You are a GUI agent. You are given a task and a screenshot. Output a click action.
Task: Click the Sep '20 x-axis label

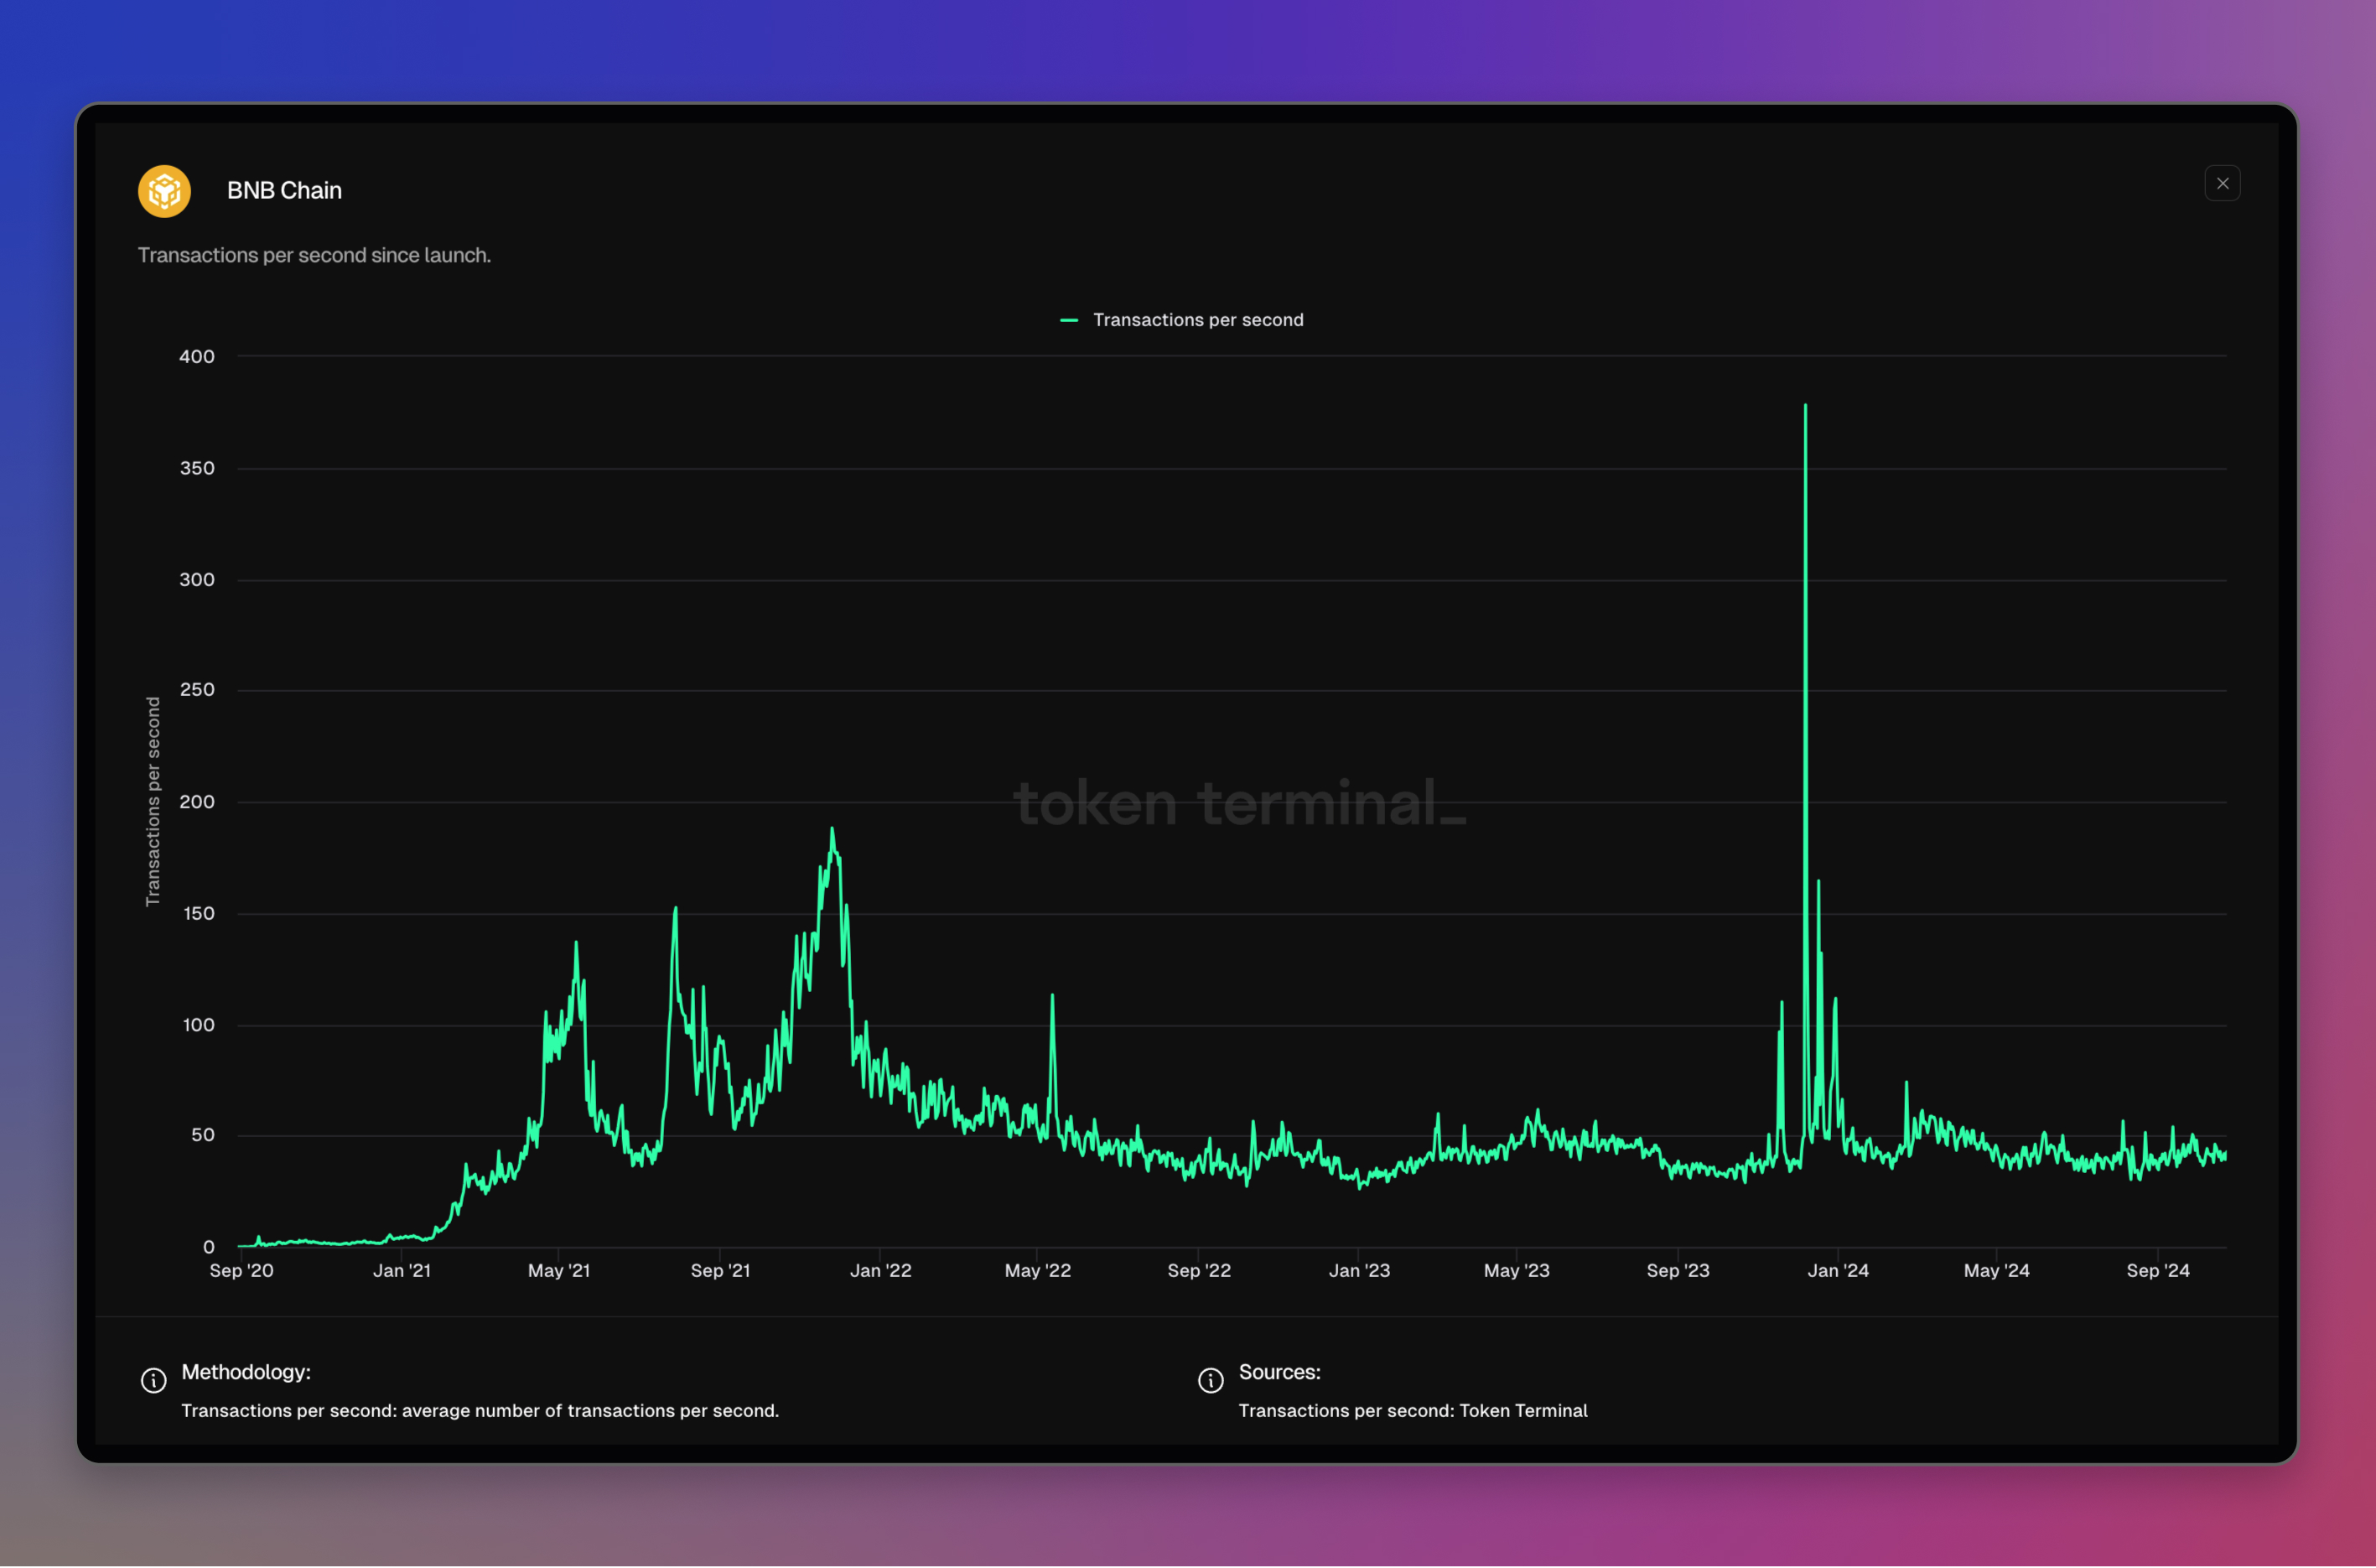tap(241, 1271)
